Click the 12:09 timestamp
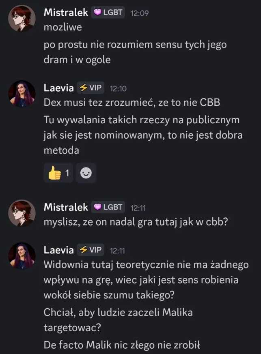This screenshot has width=261, height=354. click(x=140, y=13)
